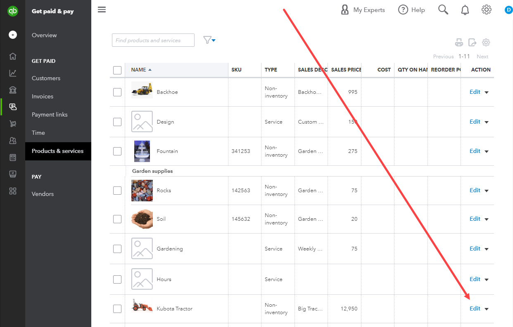This screenshot has width=513, height=327.
Task: Select the Fountain row checkbox
Action: point(117,151)
